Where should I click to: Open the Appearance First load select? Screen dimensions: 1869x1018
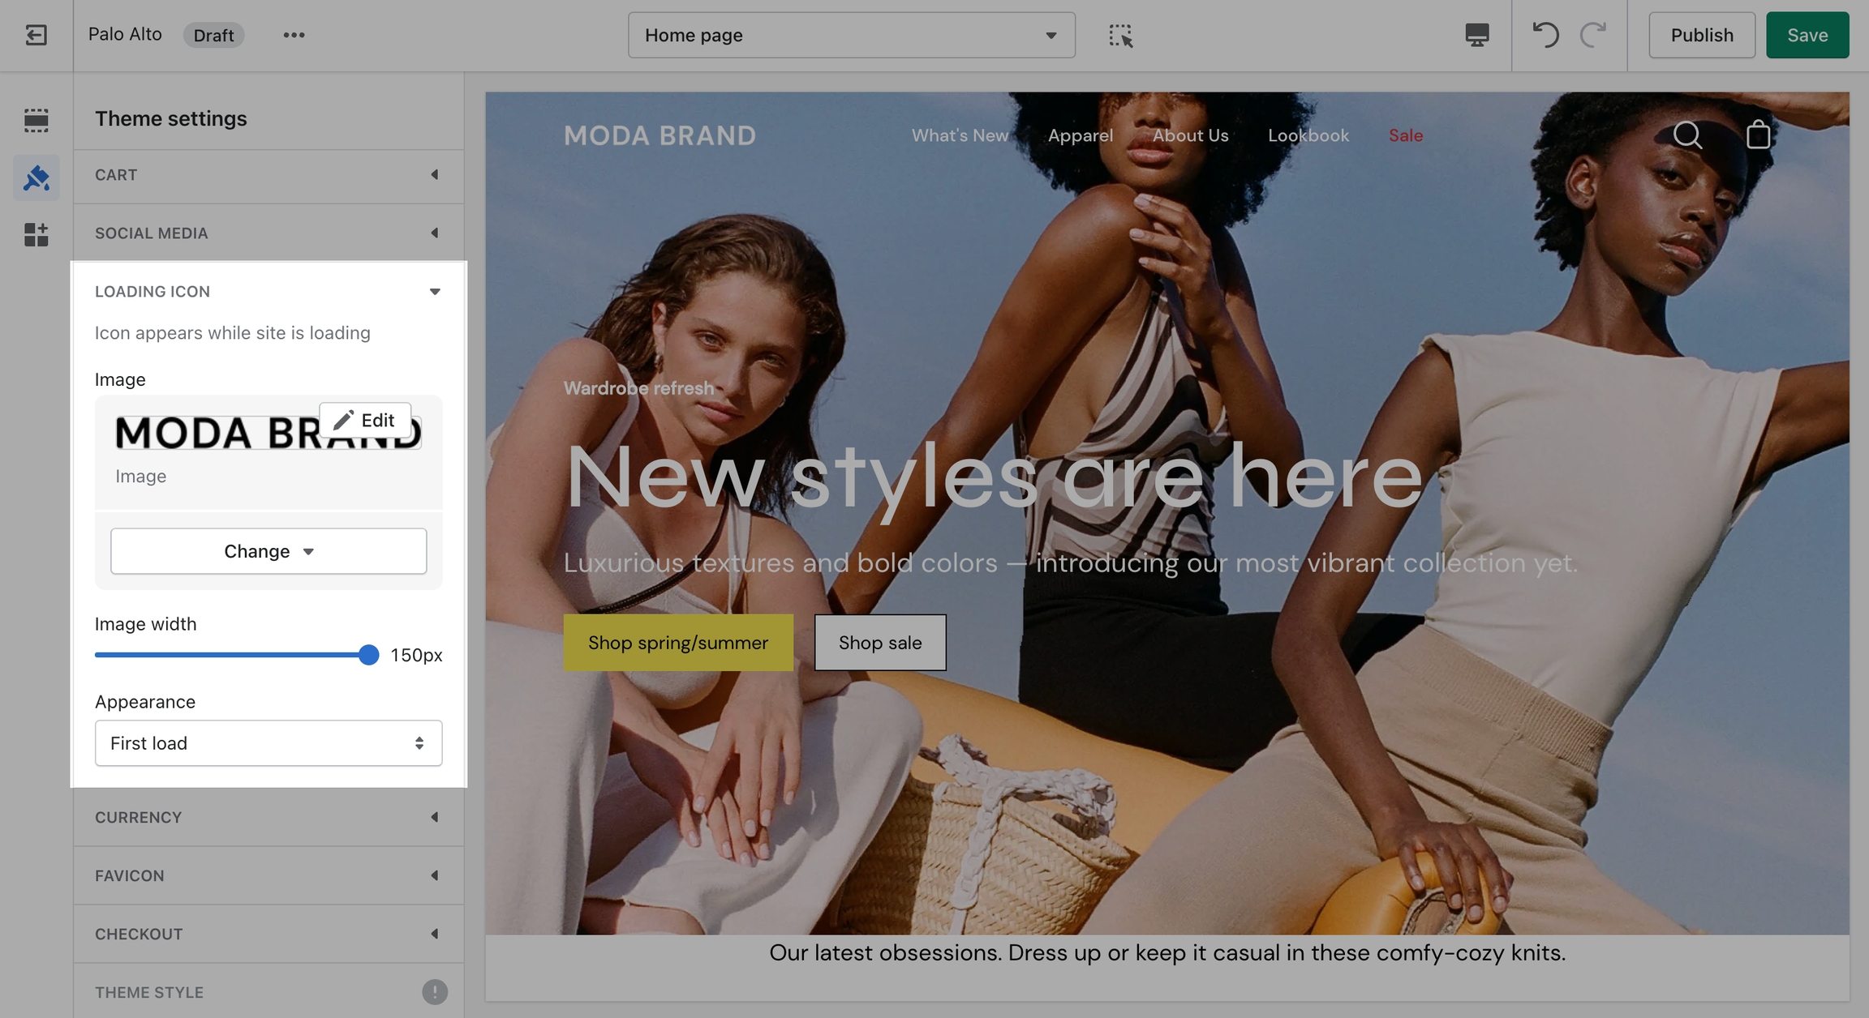coord(268,742)
